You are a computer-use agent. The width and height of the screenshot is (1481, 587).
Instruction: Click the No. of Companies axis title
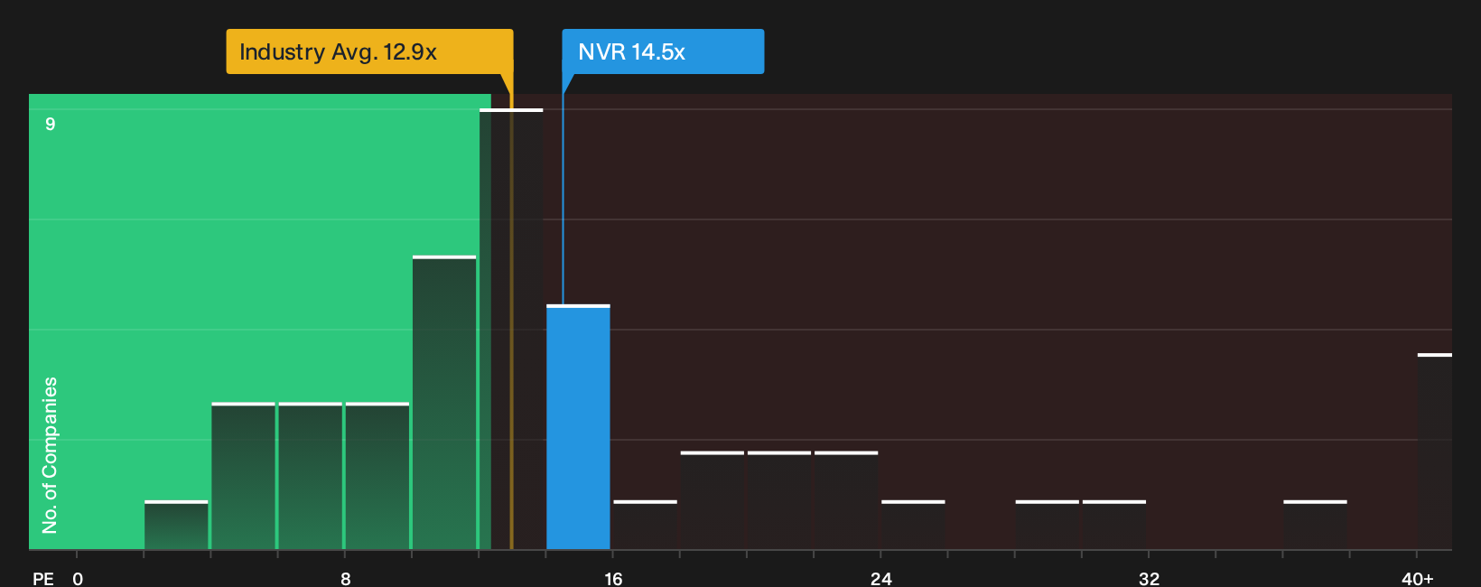click(50, 455)
